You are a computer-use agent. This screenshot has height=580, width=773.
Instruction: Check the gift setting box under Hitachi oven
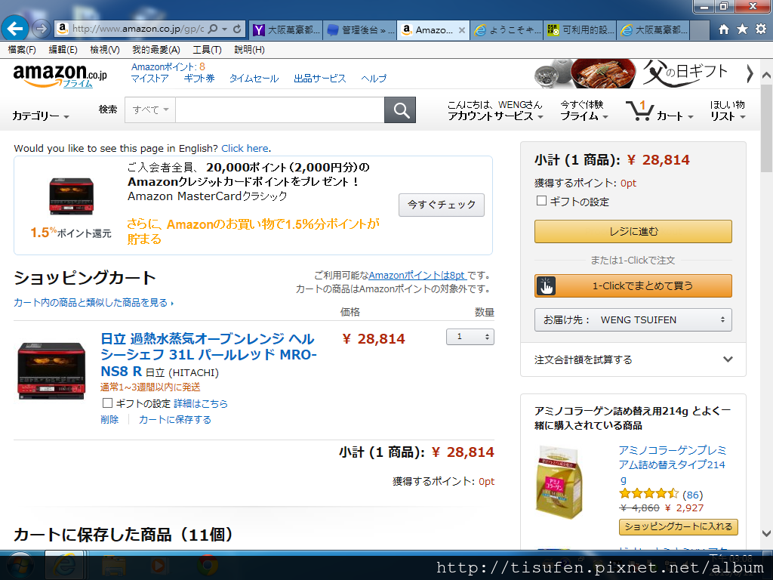107,403
